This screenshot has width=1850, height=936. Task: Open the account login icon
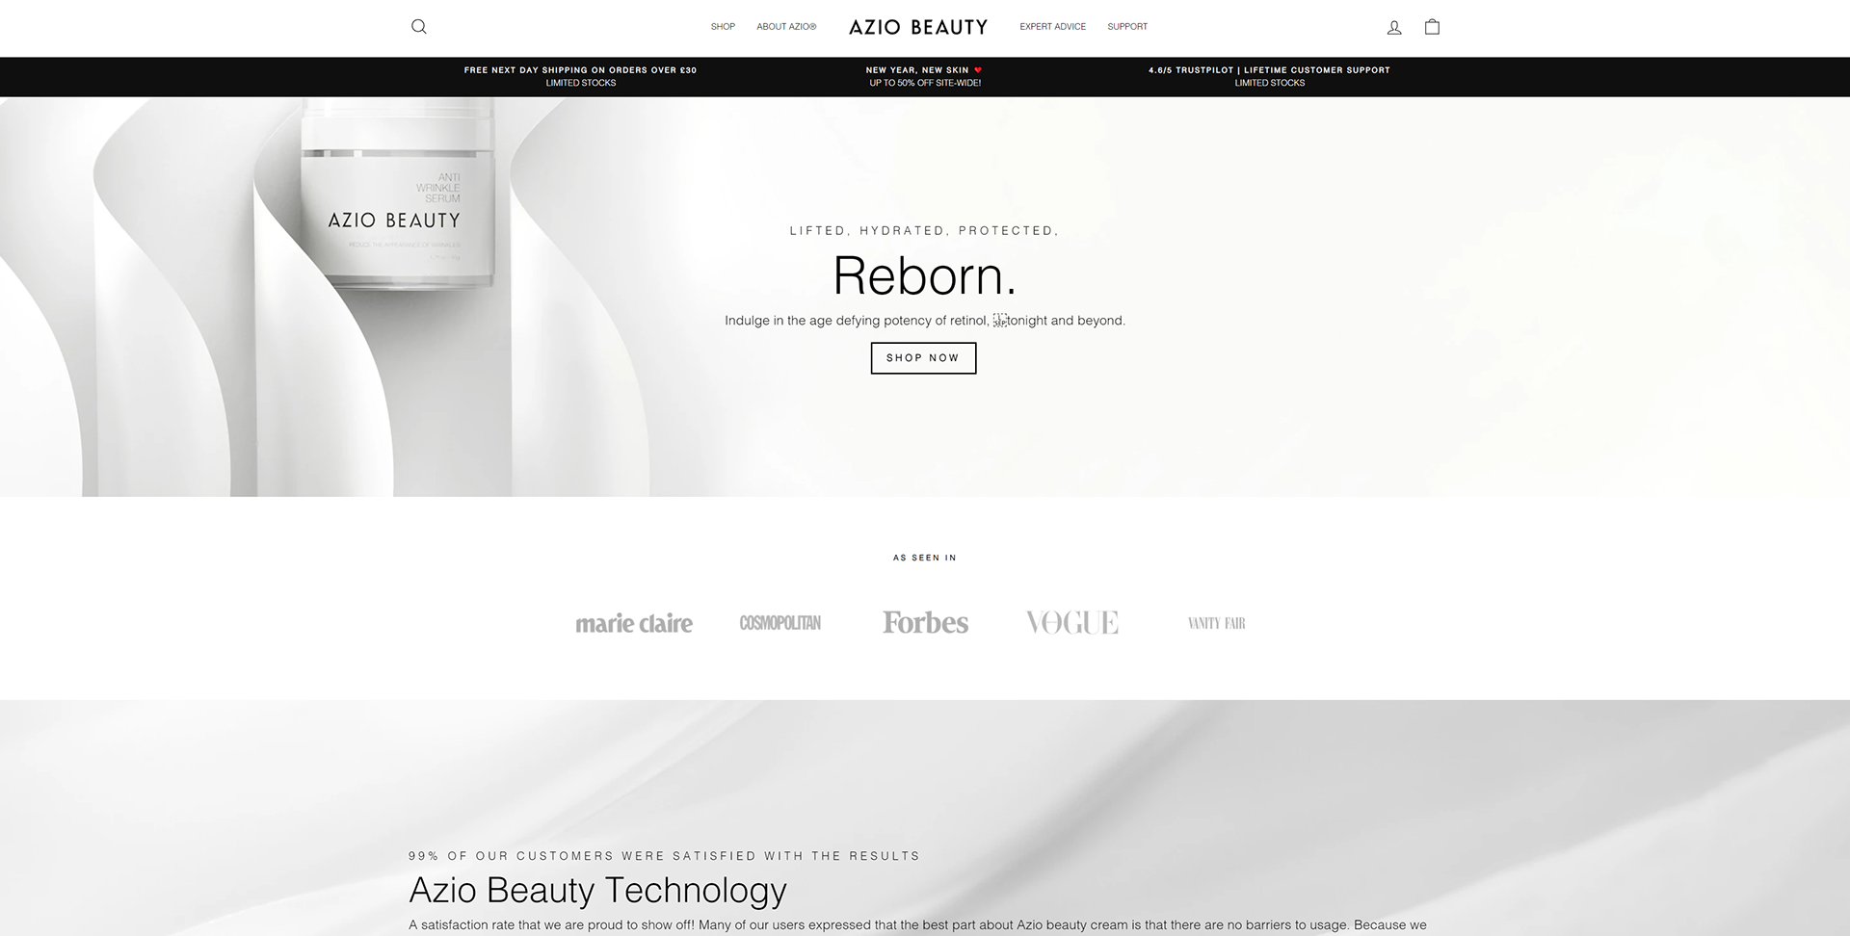[1393, 27]
